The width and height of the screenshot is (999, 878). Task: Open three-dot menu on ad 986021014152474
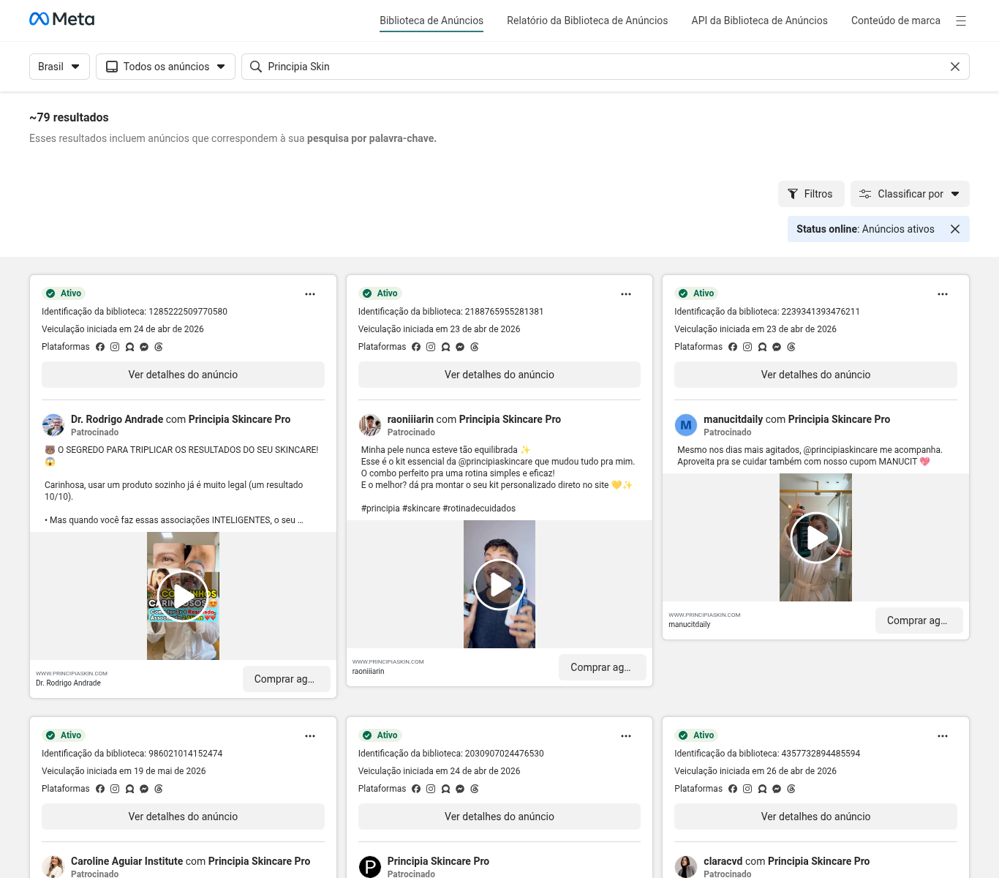tap(310, 736)
